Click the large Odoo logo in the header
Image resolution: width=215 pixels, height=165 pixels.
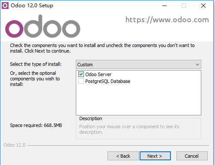pyautogui.click(x=43, y=27)
